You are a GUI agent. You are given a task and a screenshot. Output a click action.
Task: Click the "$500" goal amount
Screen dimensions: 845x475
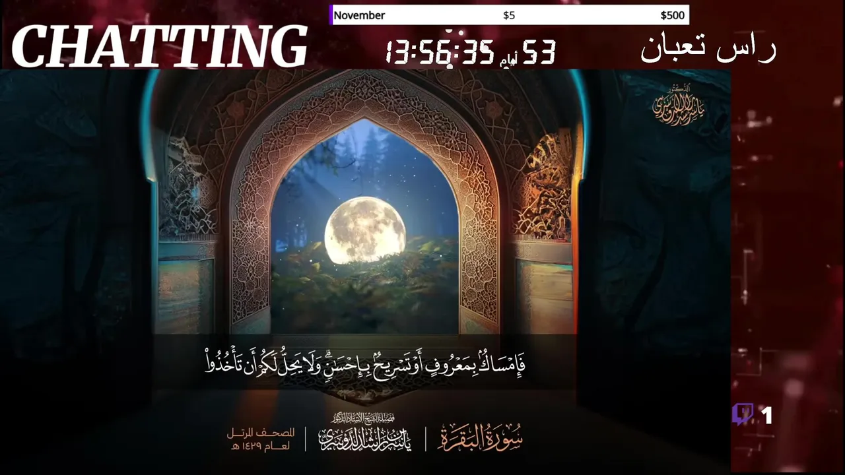click(x=672, y=15)
